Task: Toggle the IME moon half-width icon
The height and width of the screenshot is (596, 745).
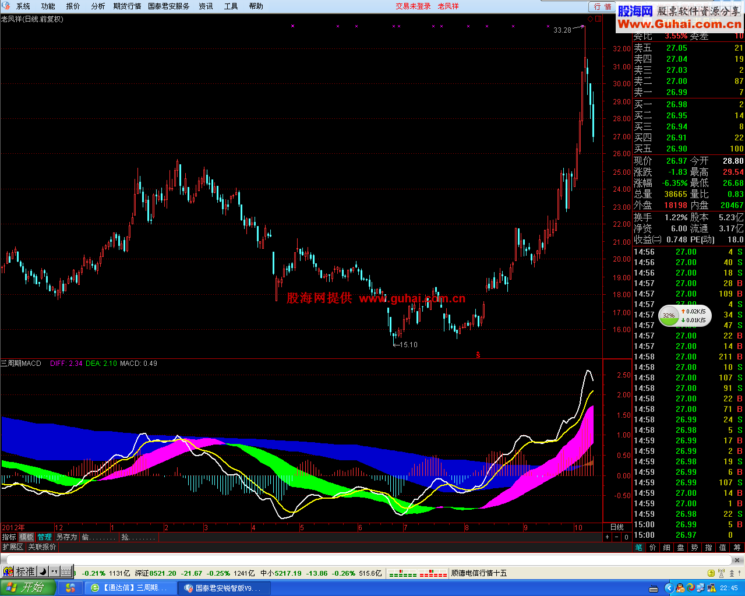Action: 43,572
